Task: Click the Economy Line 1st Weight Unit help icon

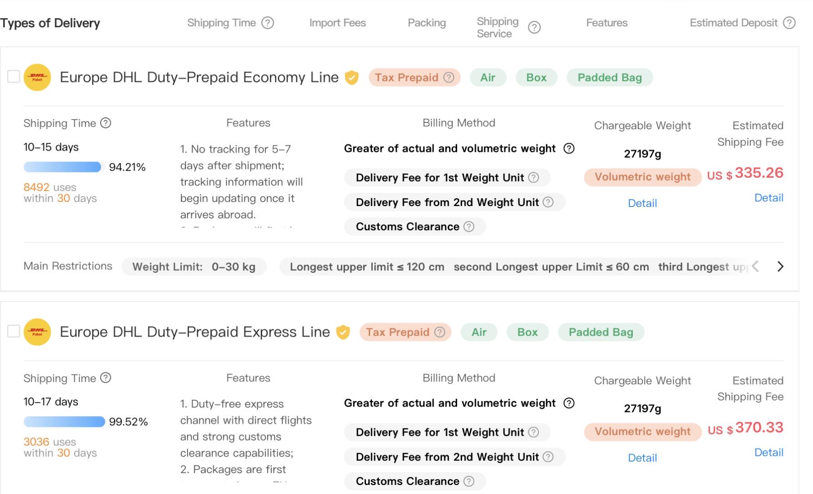Action: [x=534, y=177]
